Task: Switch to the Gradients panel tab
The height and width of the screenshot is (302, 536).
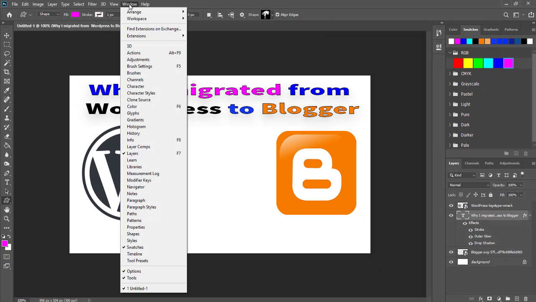Action: [491, 29]
